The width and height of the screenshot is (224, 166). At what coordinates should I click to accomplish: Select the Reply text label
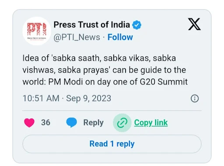click(94, 123)
